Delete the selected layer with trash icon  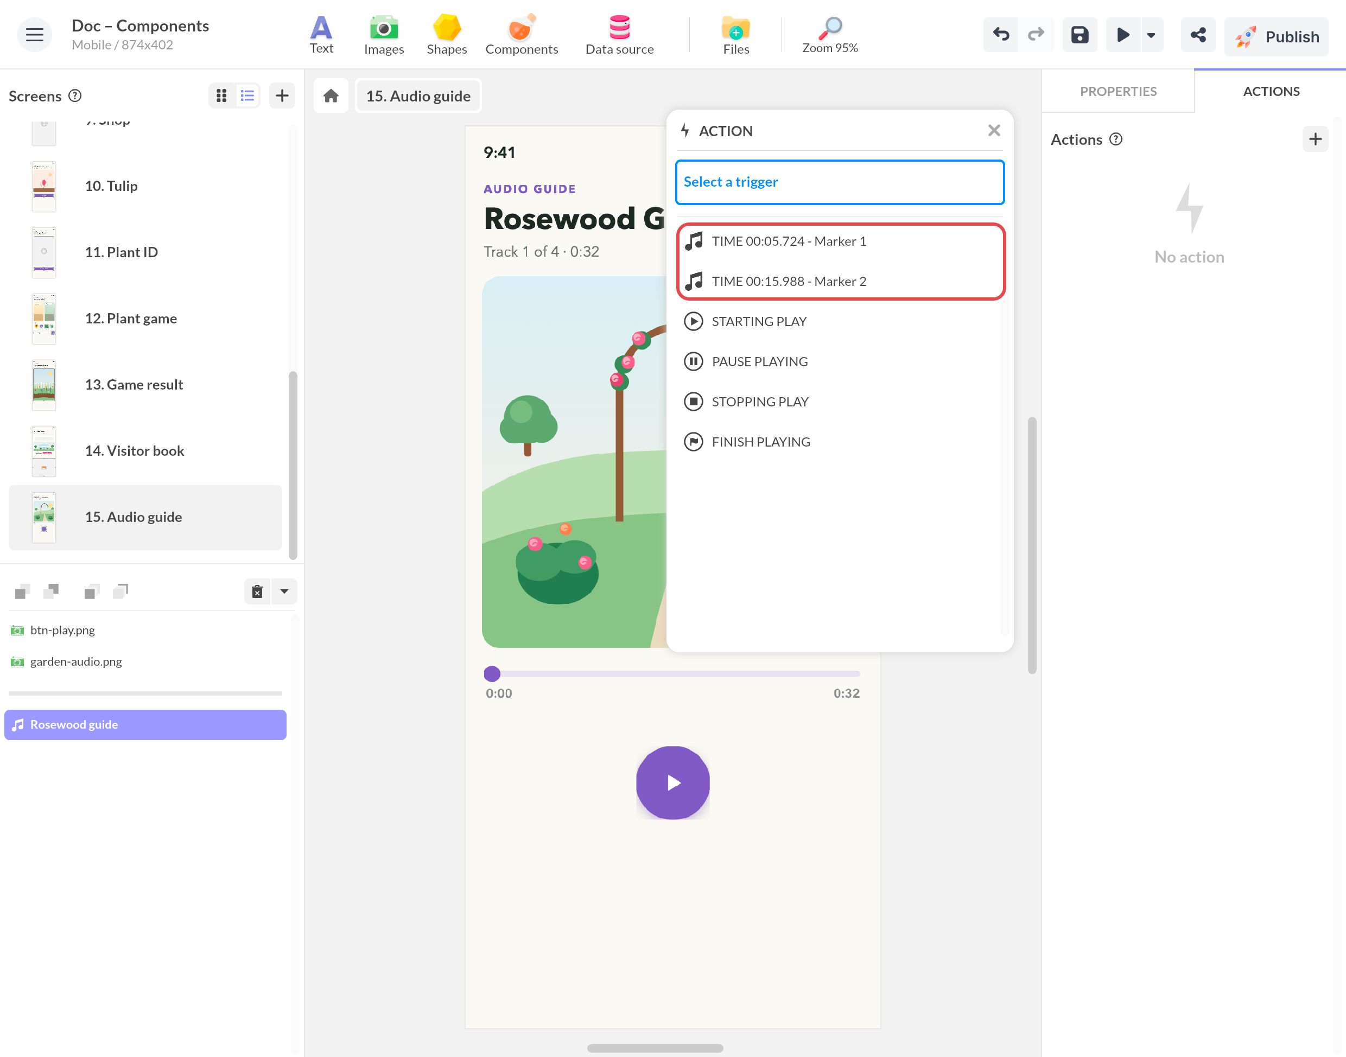coord(257,591)
